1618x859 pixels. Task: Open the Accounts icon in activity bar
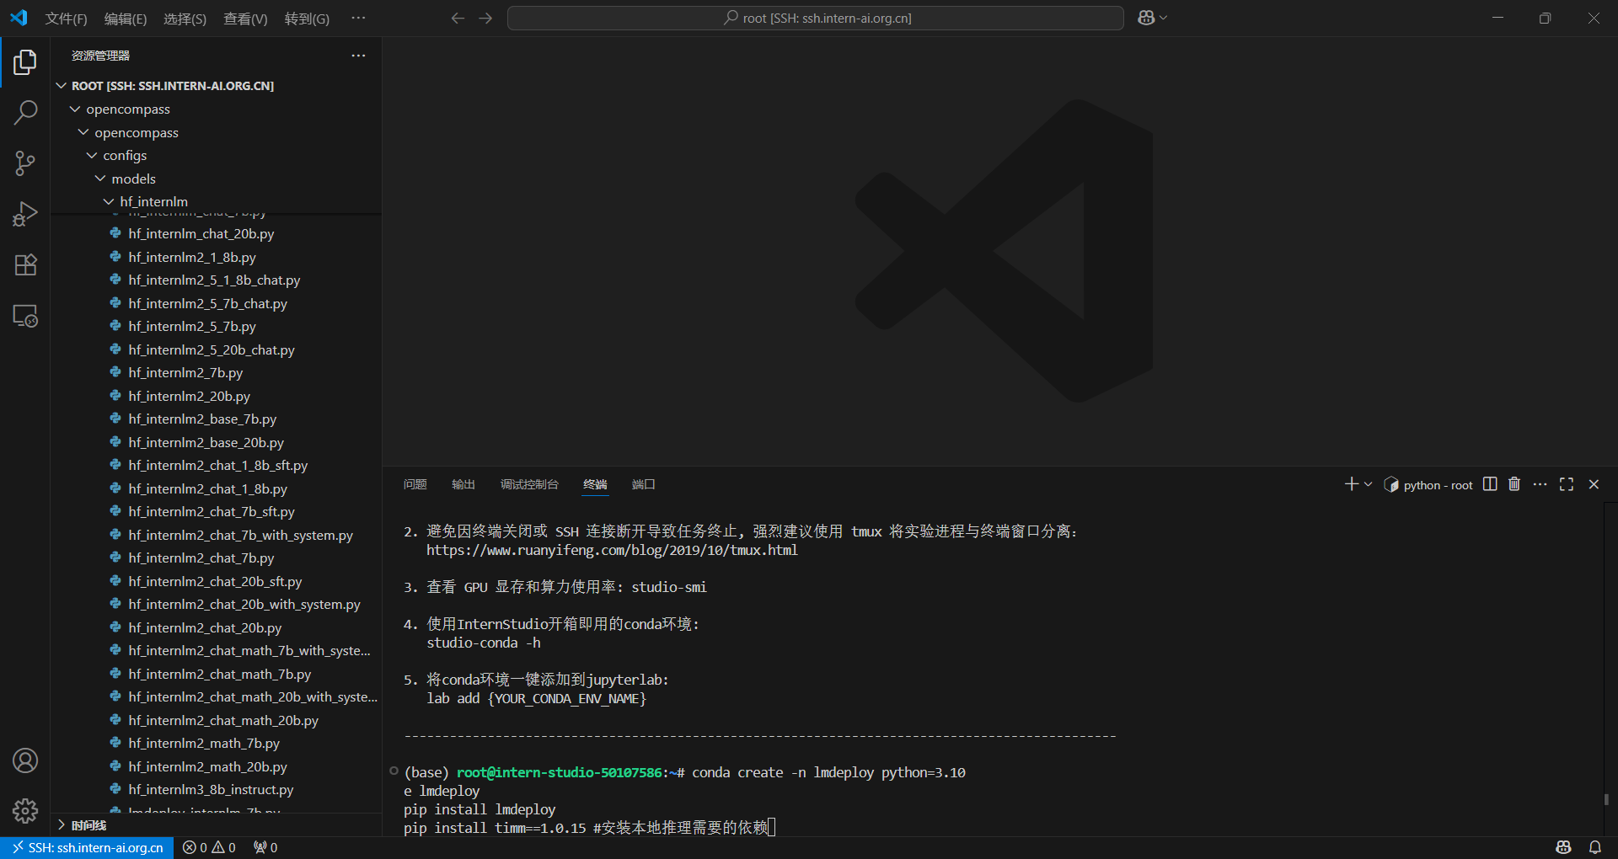pyautogui.click(x=25, y=760)
